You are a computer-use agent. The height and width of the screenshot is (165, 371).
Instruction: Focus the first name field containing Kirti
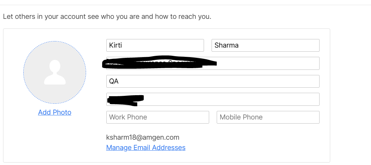tap(155, 46)
